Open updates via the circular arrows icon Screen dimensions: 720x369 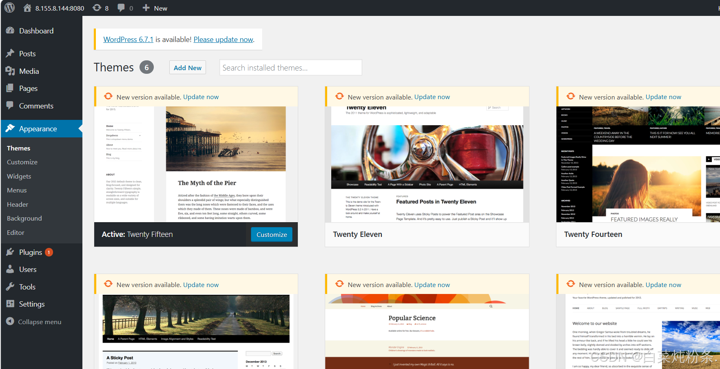click(97, 8)
